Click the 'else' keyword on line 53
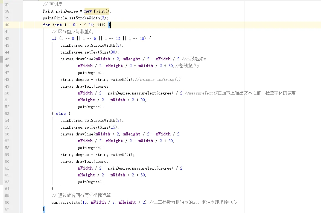 click(x=61, y=114)
